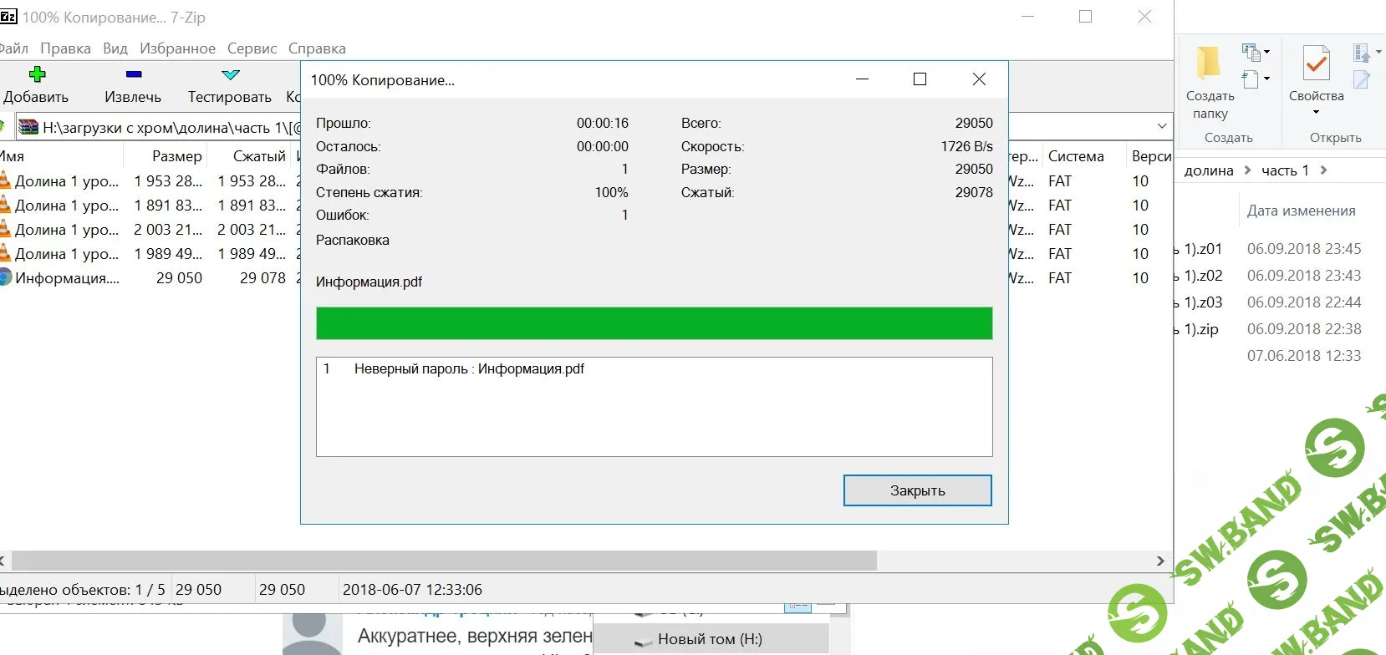Open the Свойства dropdown arrow
Viewport: 1386px width, 655px height.
[1316, 113]
